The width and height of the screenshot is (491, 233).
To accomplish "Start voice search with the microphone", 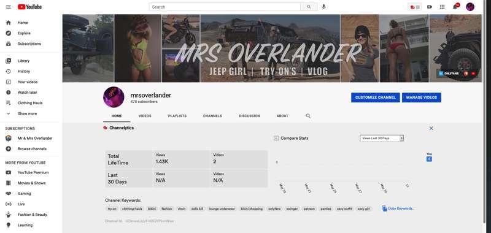I will point(324,7).
